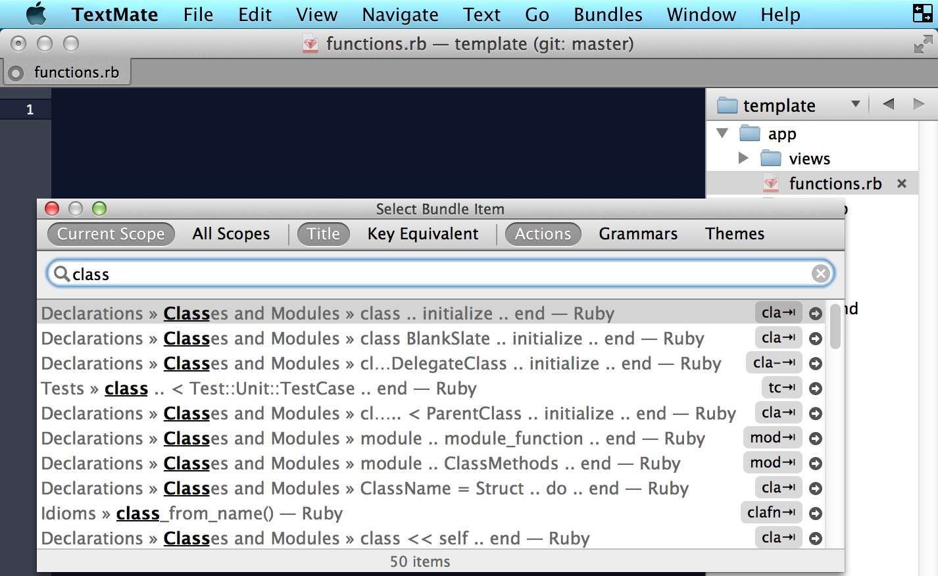
Task: Select the functions.rb tab
Action: pyautogui.click(x=66, y=72)
